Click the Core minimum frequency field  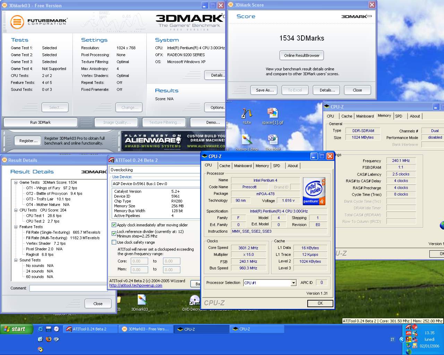click(x=139, y=261)
